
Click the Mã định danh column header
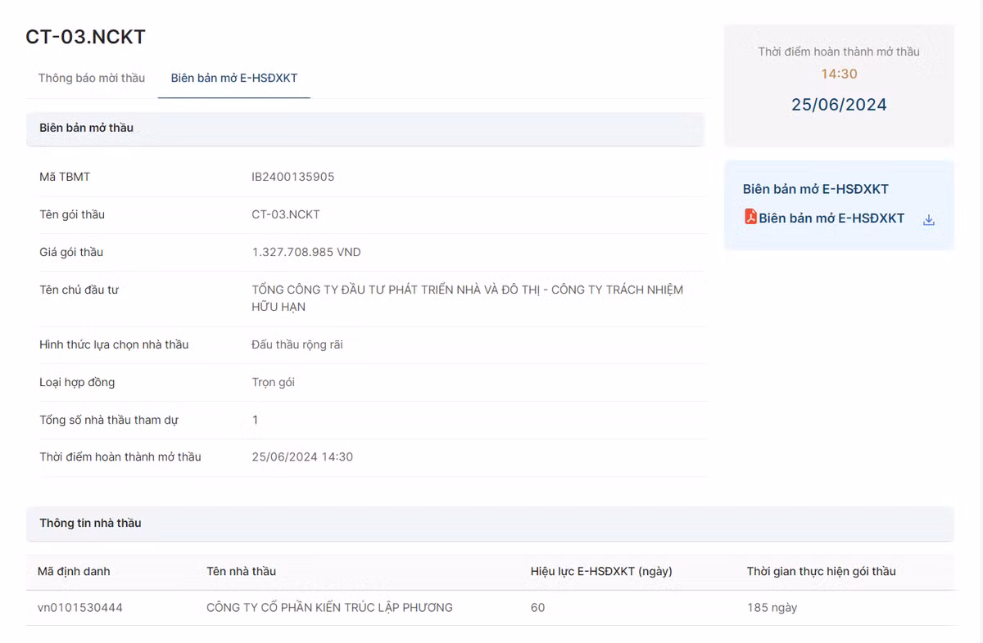click(x=74, y=571)
